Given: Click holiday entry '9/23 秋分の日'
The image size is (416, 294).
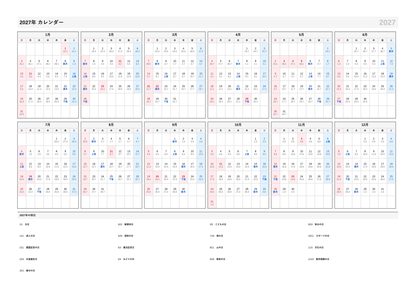Looking at the screenshot, I should point(316,224).
